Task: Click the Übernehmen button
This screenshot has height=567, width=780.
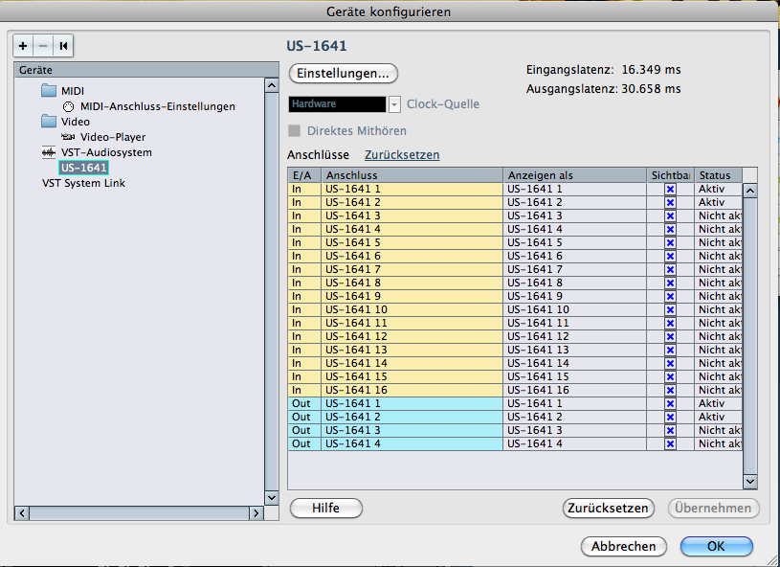Action: [x=713, y=509]
